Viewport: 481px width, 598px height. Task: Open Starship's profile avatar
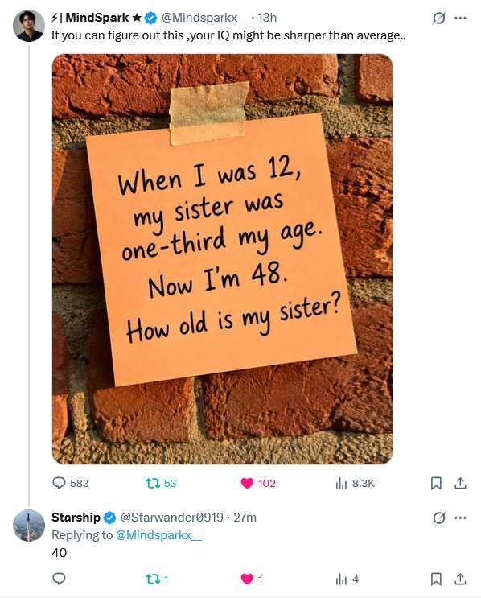[29, 526]
